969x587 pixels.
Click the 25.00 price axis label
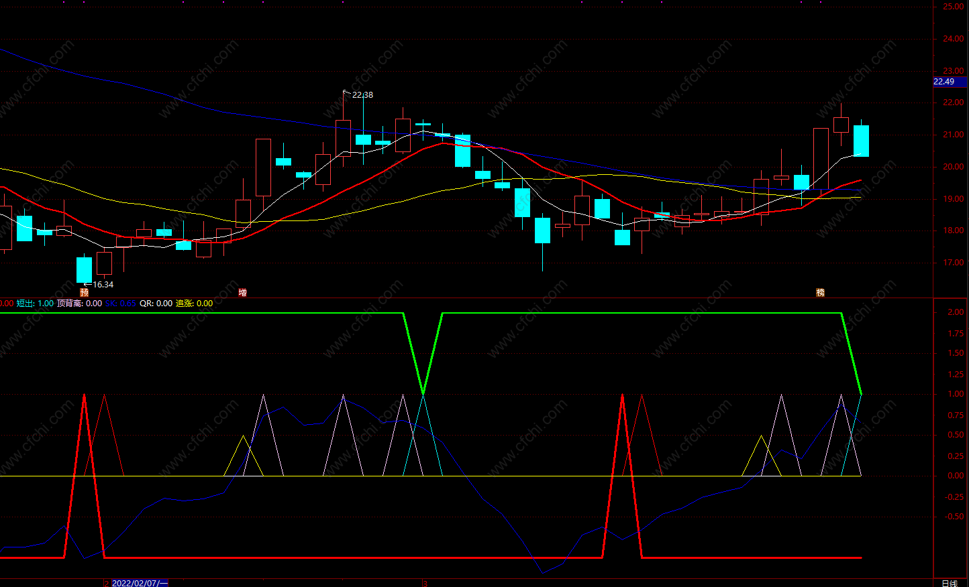(953, 7)
